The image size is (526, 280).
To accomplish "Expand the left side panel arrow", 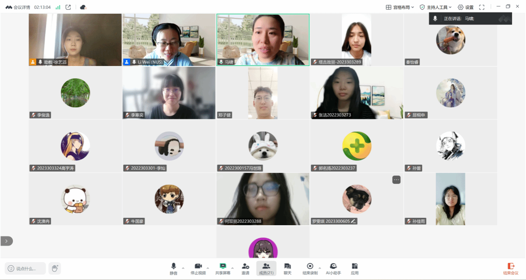I will [x=7, y=241].
